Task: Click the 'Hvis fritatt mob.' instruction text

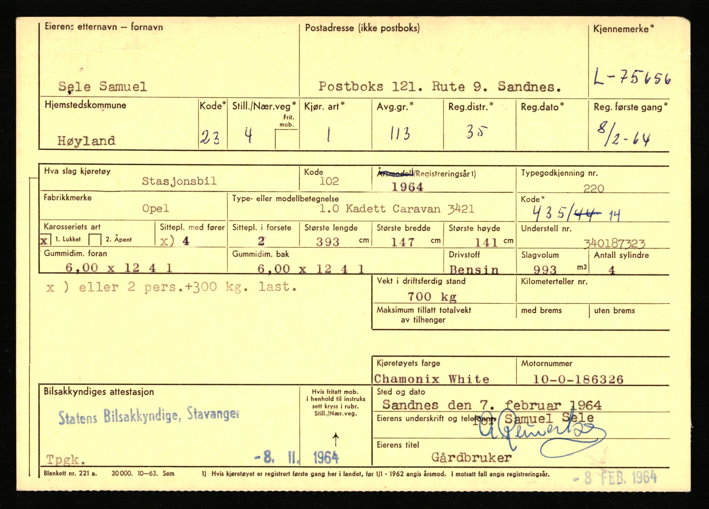Action: 335,403
